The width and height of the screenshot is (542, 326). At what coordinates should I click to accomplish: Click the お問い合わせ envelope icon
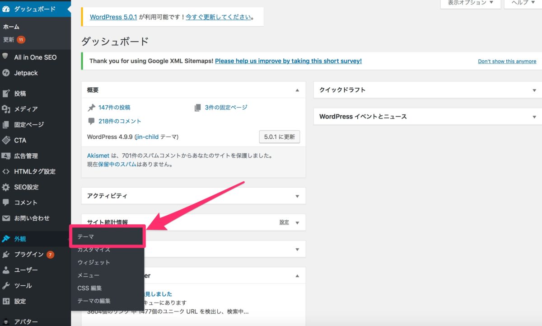(x=6, y=218)
